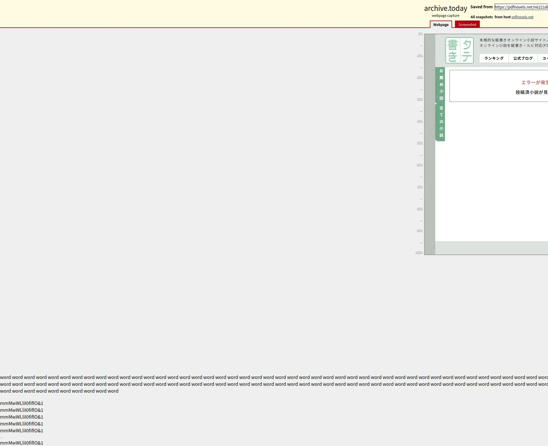Open the pdfnovels.net host snapshots link
The height and width of the screenshot is (446, 548).
522,17
